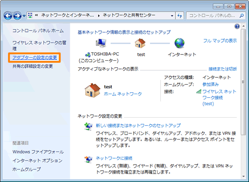Click the アクセスの種類 label
The height and width of the screenshot is (182, 249).
point(179,77)
